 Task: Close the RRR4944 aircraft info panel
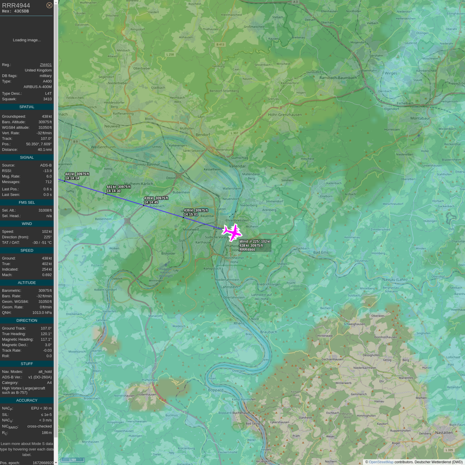click(49, 5)
